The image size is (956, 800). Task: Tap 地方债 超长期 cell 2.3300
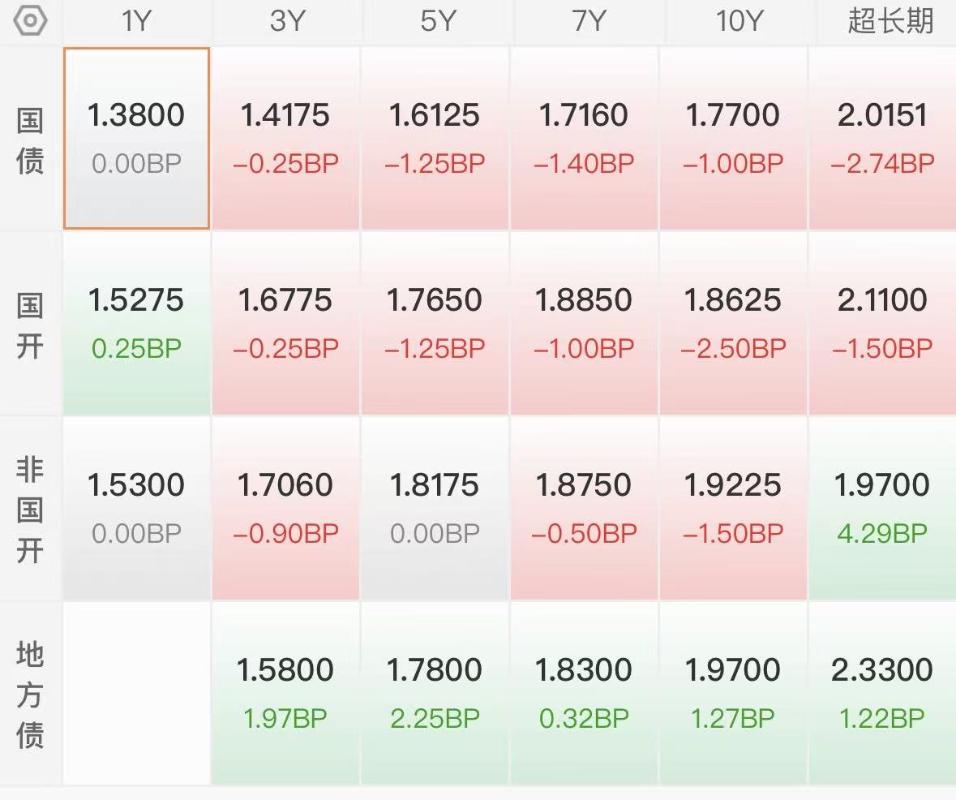[883, 693]
